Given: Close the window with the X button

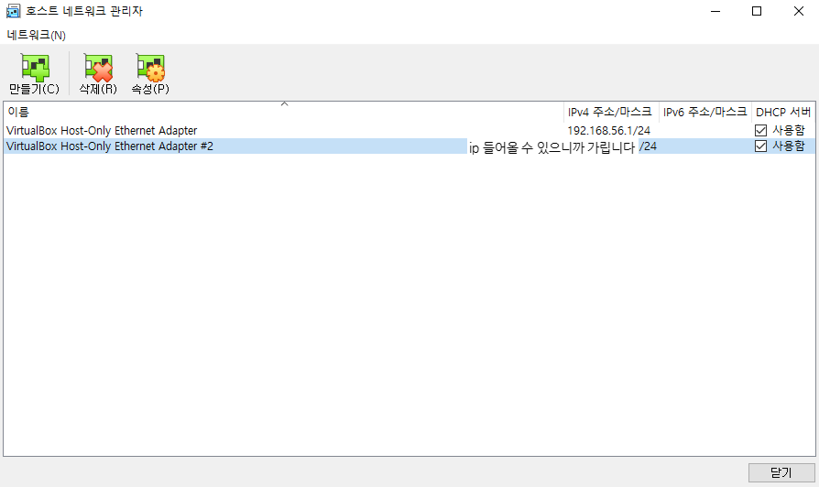Looking at the screenshot, I should click(799, 11).
